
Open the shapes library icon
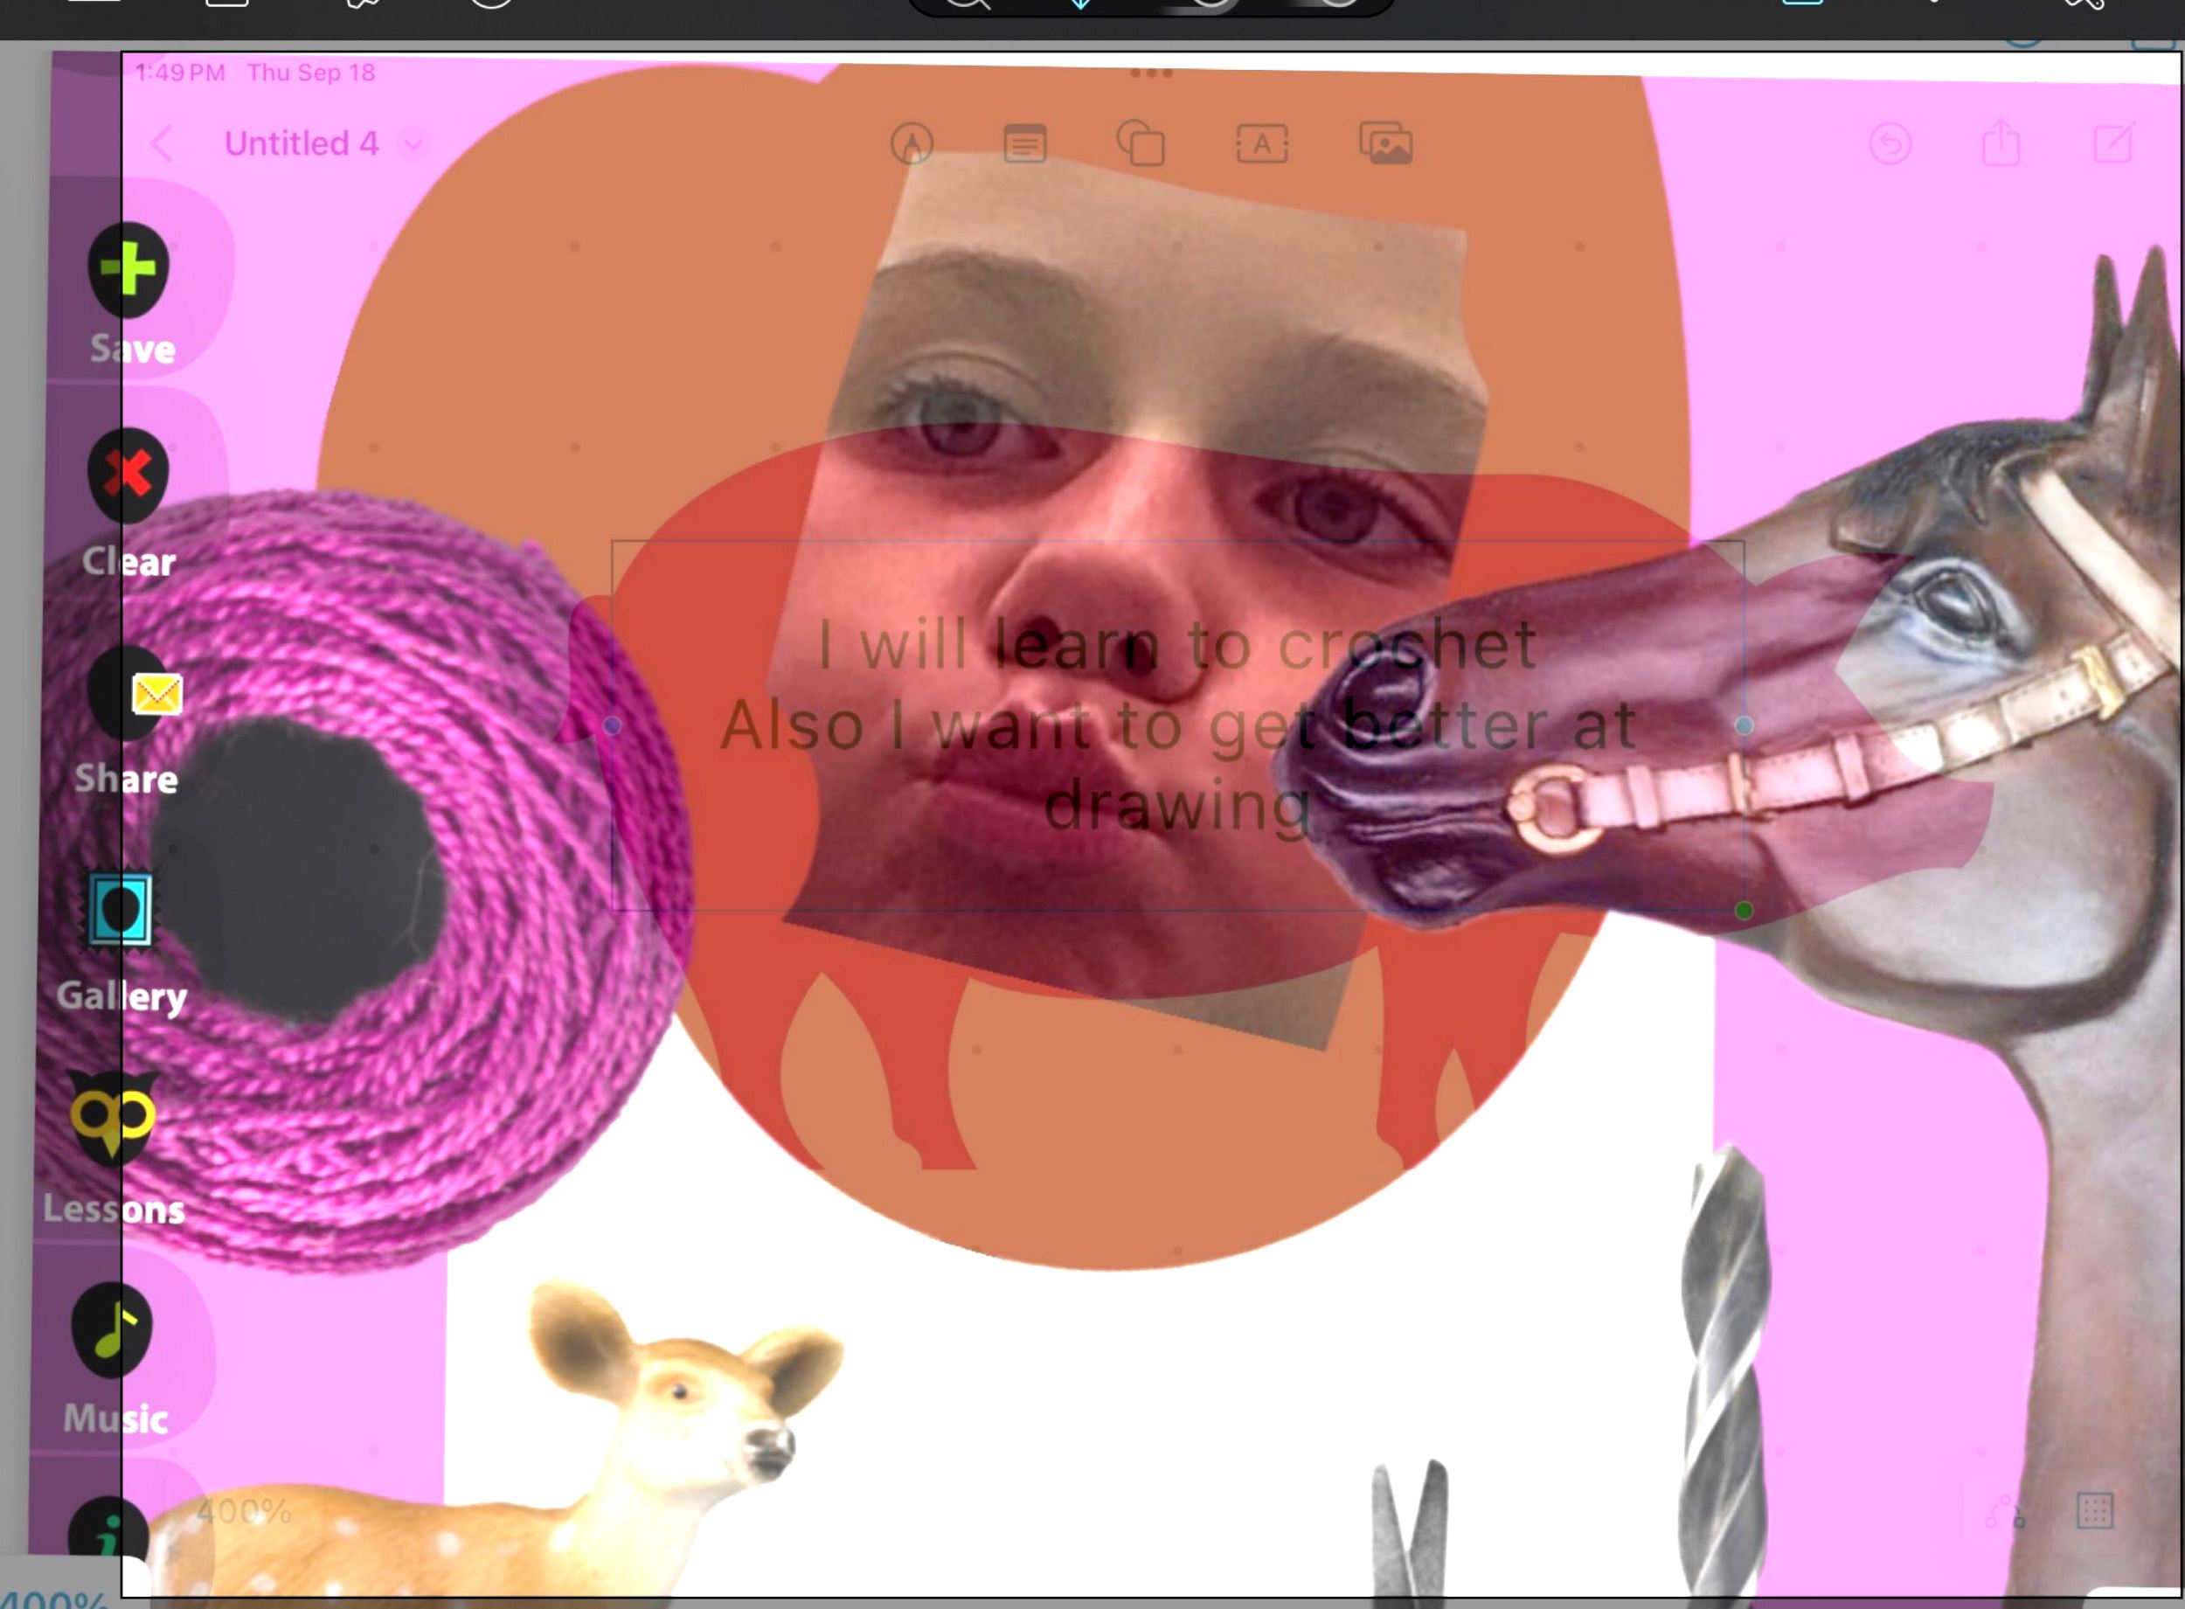[1141, 144]
